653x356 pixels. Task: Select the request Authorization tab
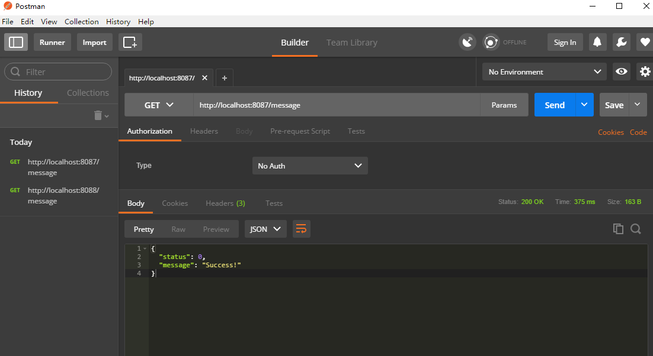click(149, 131)
